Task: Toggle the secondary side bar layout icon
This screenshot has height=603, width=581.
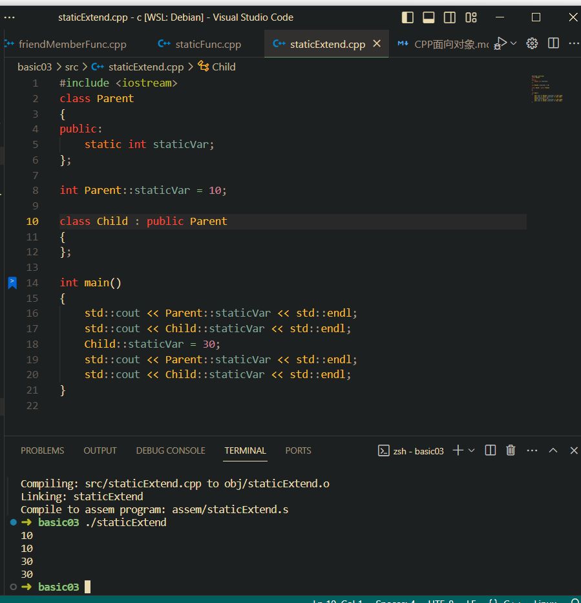Action: click(x=450, y=17)
